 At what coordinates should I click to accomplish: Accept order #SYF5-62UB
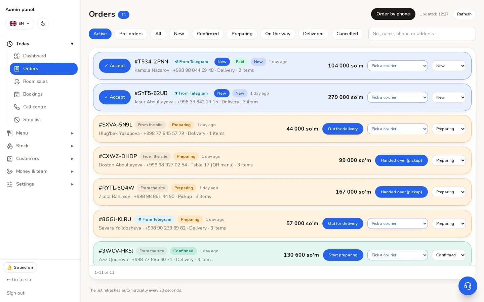point(115,97)
